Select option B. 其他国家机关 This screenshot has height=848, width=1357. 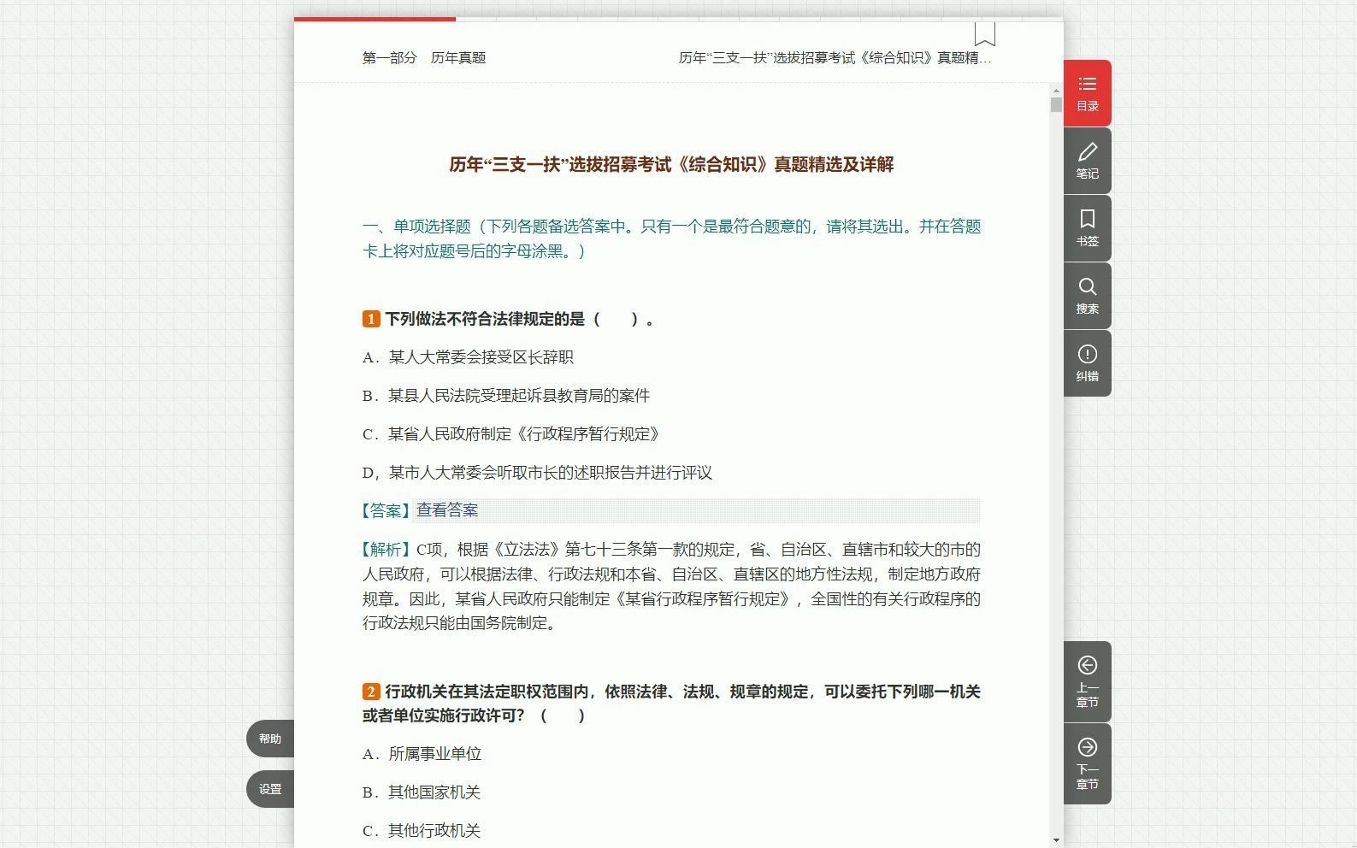[422, 792]
